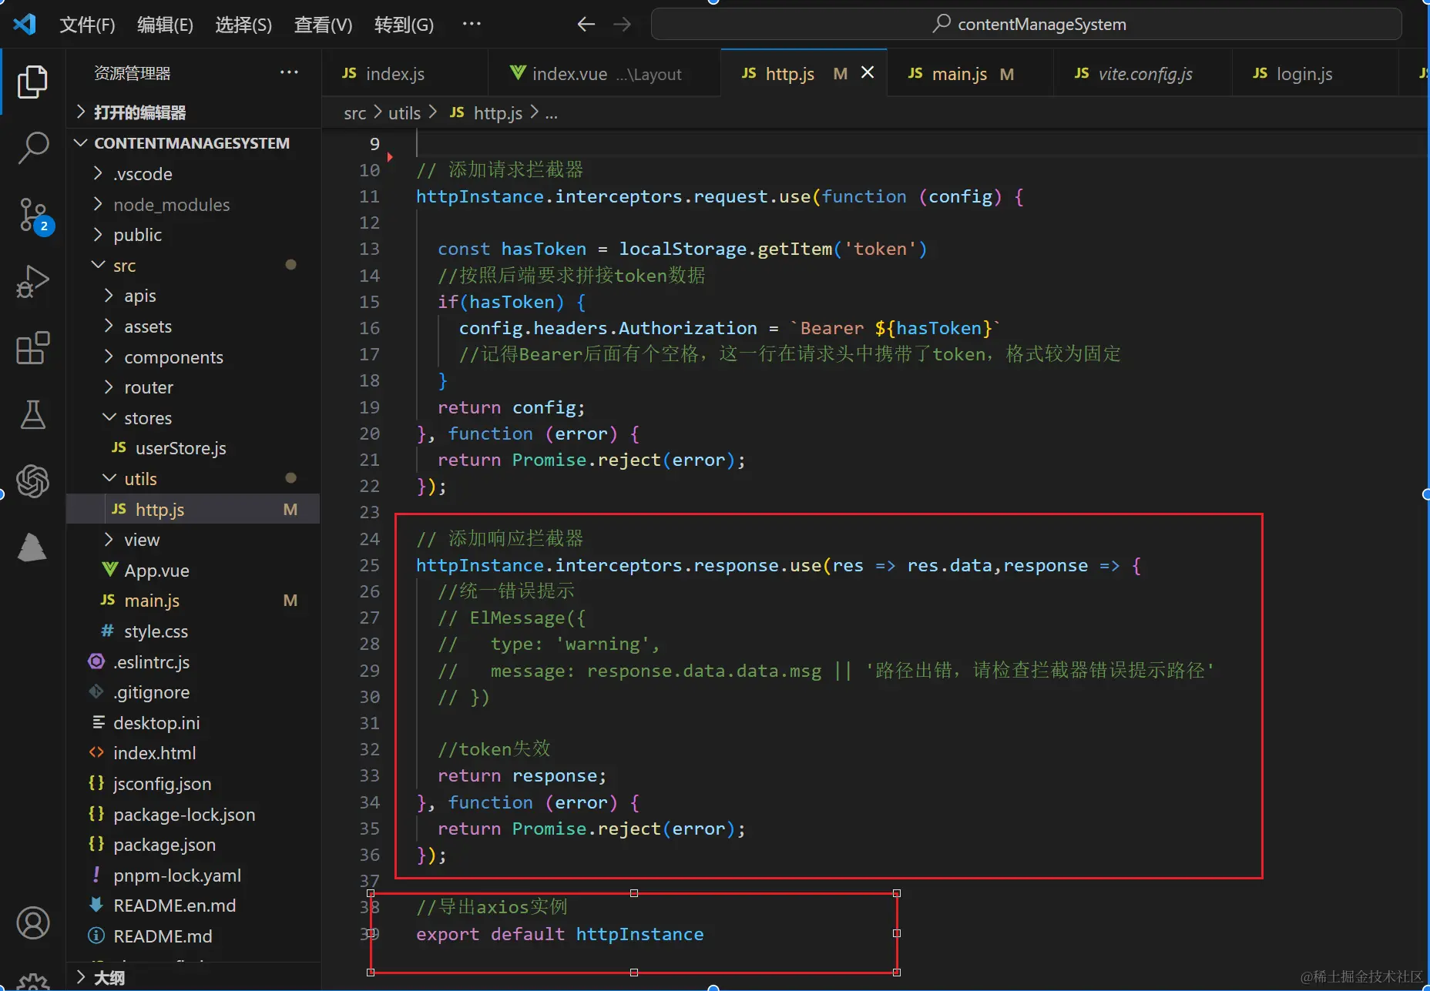
Task: Open index.html in the file tree
Action: point(193,753)
